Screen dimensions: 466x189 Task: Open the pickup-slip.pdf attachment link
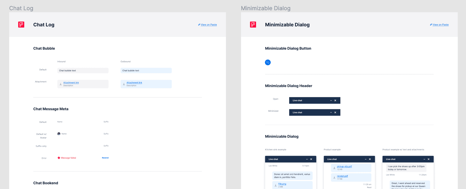point(344,166)
